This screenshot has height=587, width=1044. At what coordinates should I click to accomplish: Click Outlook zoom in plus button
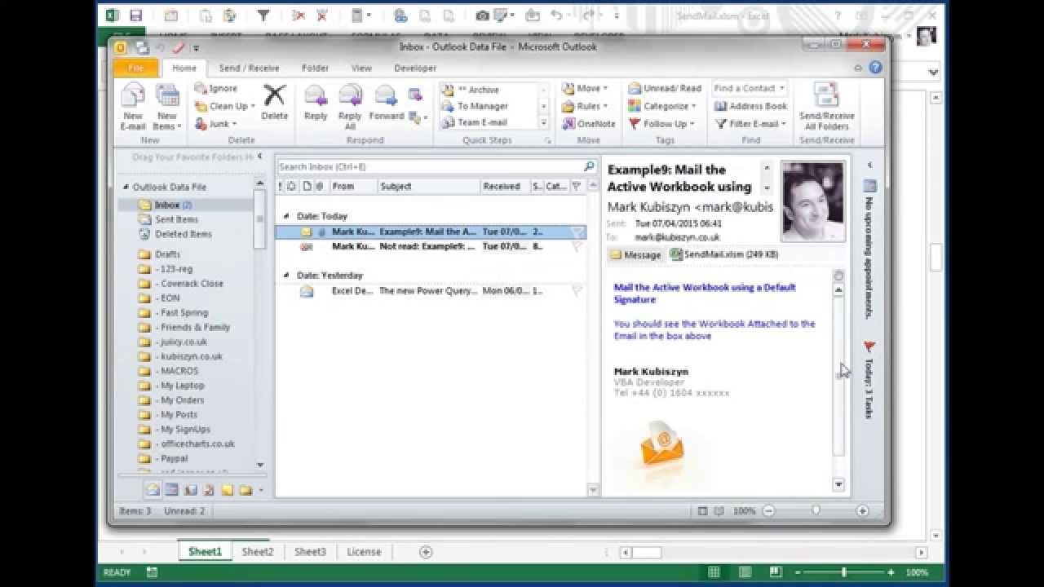pyautogui.click(x=862, y=511)
